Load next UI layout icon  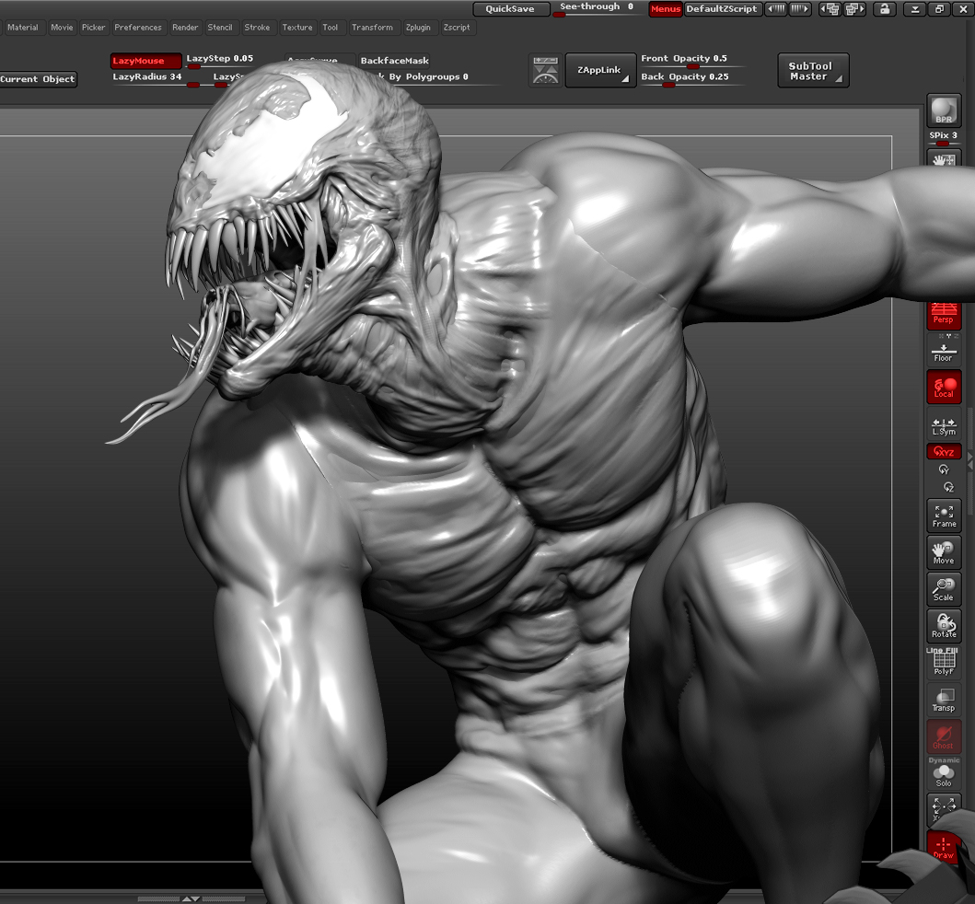pyautogui.click(x=854, y=8)
